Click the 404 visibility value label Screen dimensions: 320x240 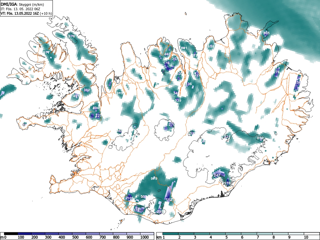(x=96, y=108)
